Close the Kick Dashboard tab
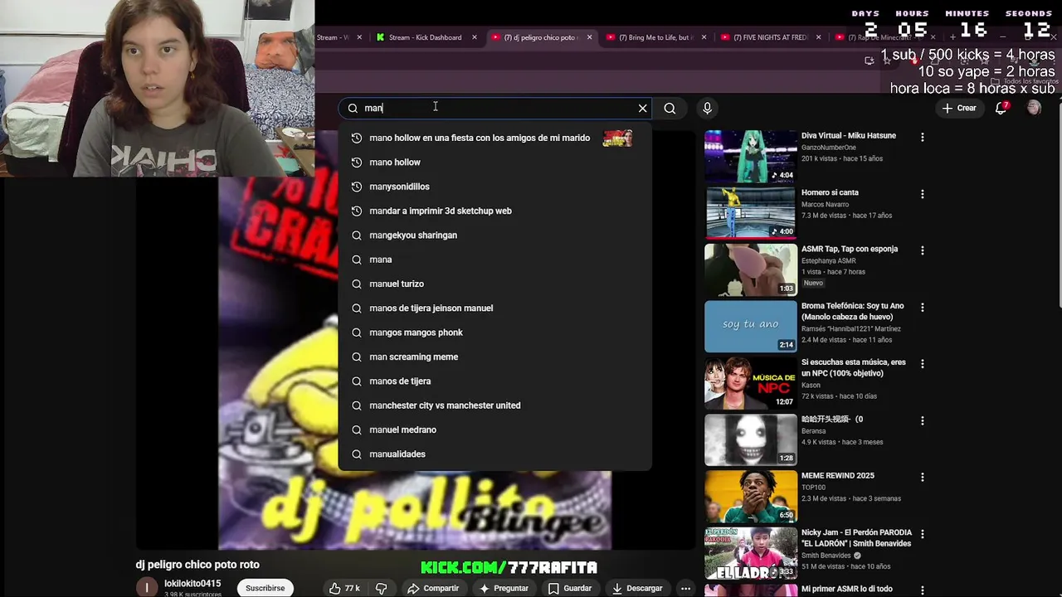 (x=475, y=37)
